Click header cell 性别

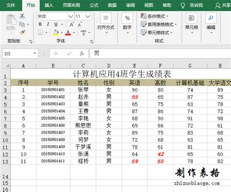point(109,83)
